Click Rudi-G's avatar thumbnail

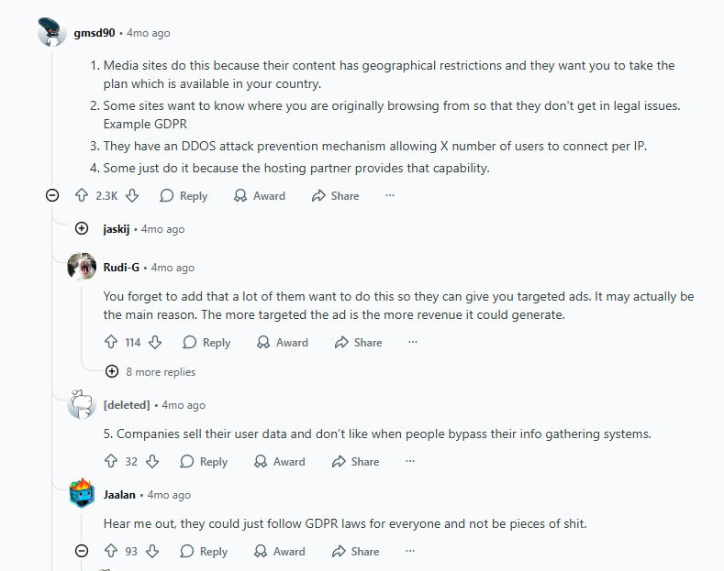click(82, 268)
